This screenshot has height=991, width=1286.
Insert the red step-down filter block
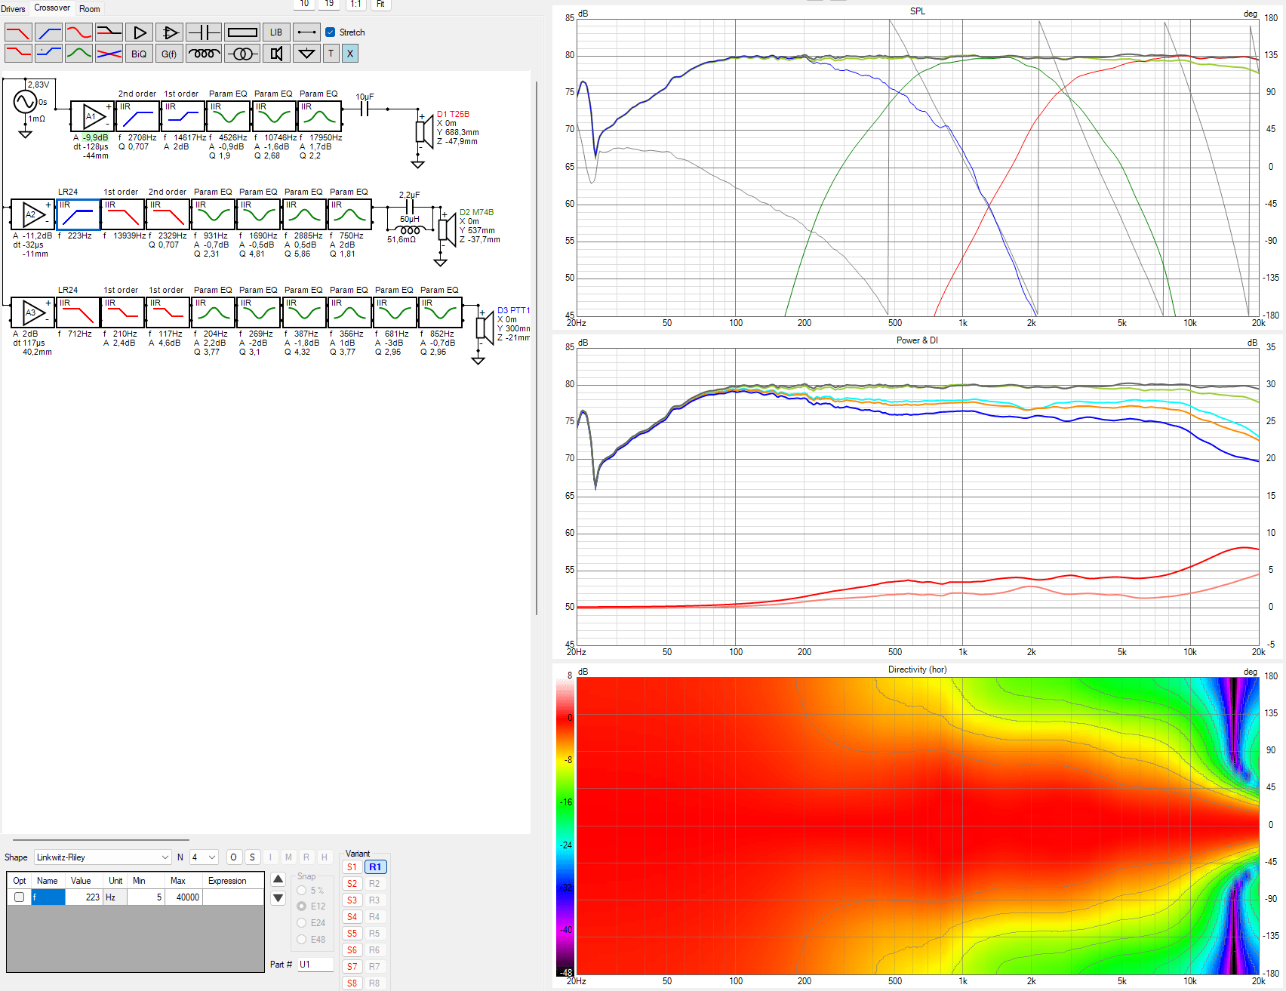[x=18, y=54]
